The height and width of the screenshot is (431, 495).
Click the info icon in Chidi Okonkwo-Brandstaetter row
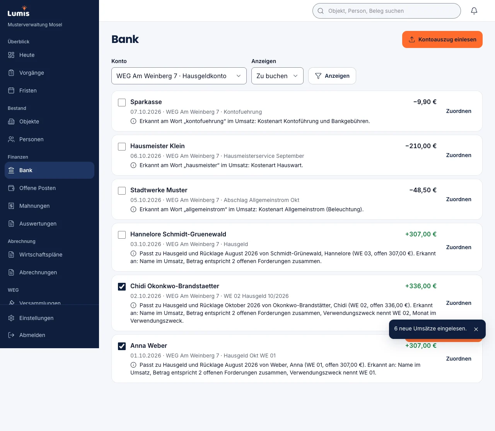[x=133, y=305]
